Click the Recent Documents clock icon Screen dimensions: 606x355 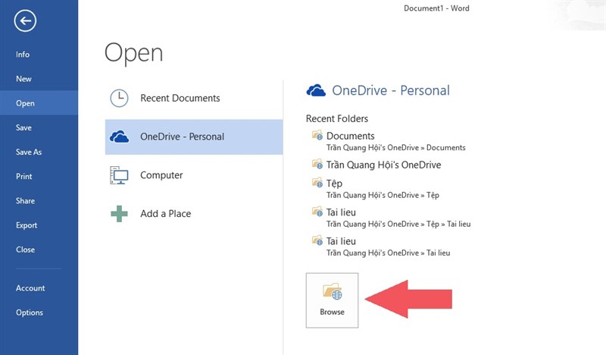[x=119, y=98]
